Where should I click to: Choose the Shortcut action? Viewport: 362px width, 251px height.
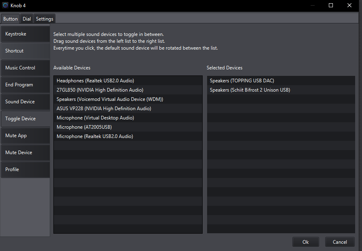click(x=25, y=51)
